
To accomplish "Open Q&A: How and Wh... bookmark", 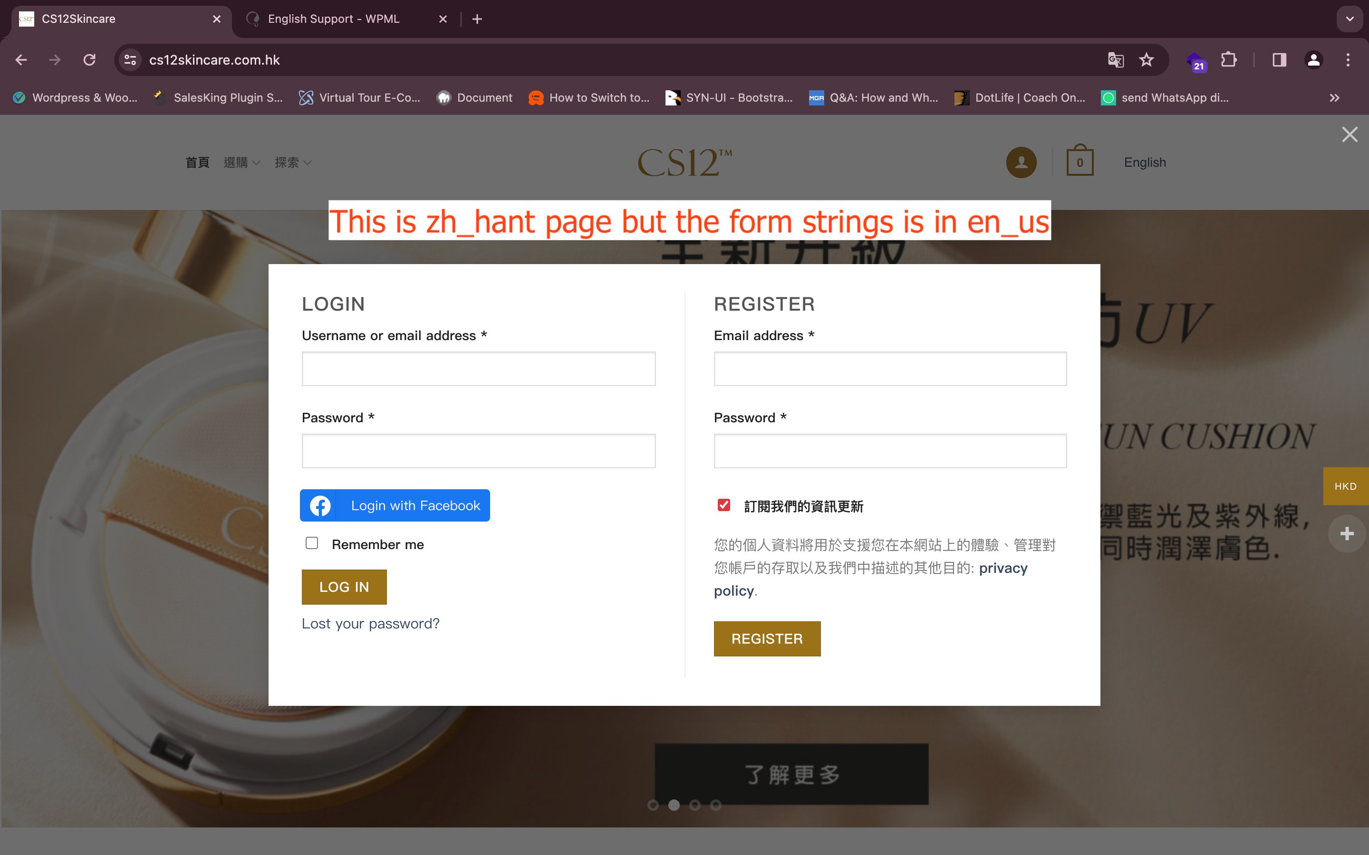I will click(x=873, y=98).
